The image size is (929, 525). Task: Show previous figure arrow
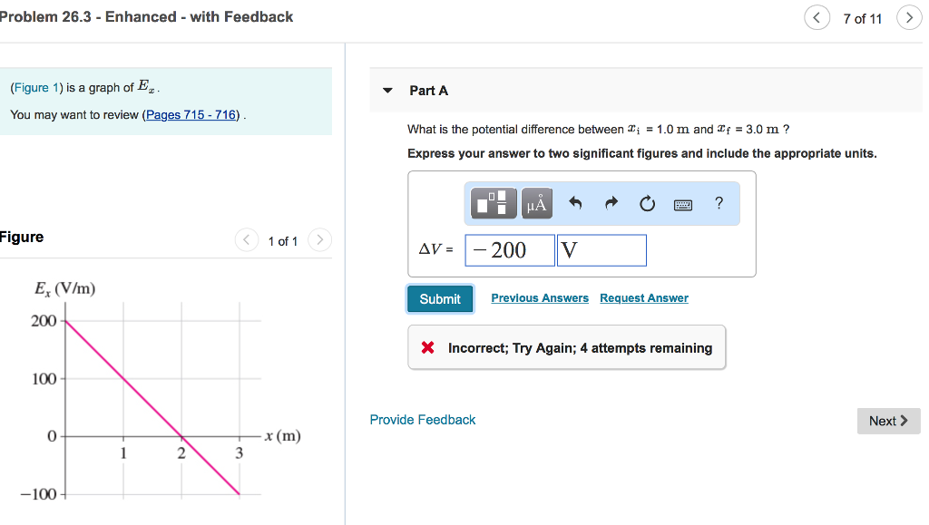click(247, 240)
